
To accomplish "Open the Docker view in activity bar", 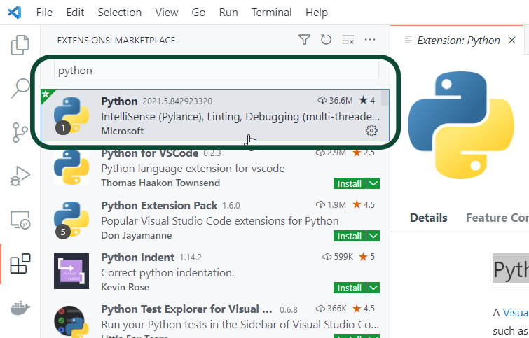I will (x=20, y=307).
